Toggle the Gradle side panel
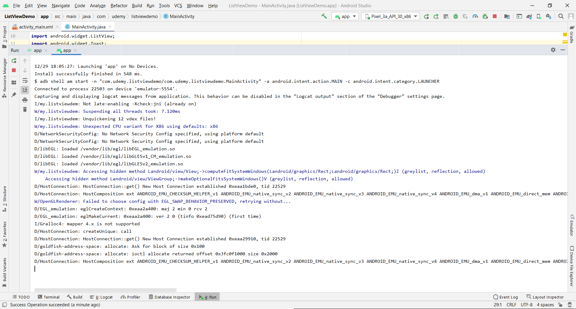 point(572,34)
